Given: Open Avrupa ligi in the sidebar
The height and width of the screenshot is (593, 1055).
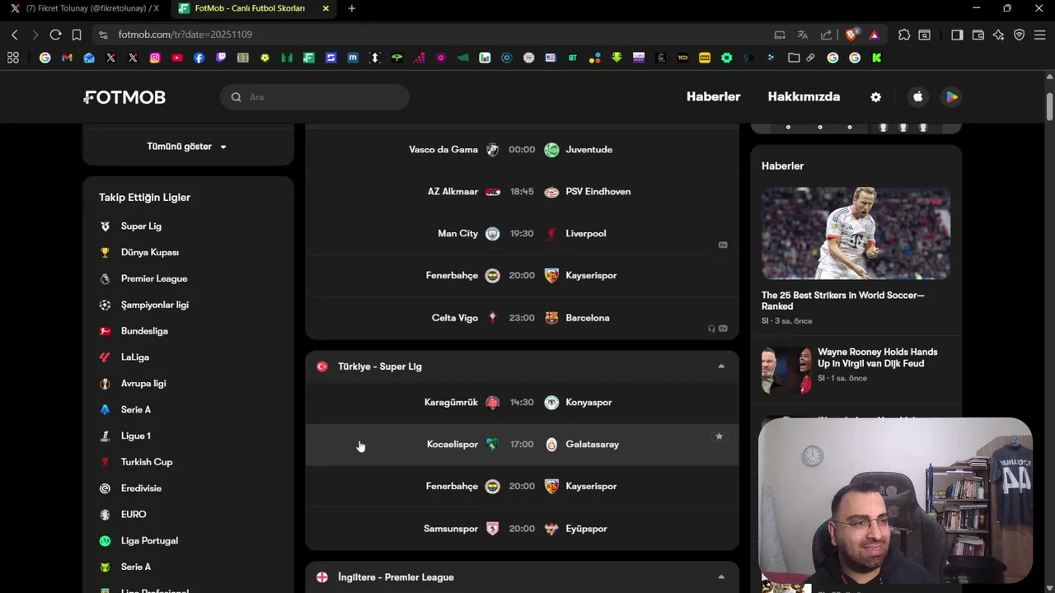Looking at the screenshot, I should tap(143, 384).
